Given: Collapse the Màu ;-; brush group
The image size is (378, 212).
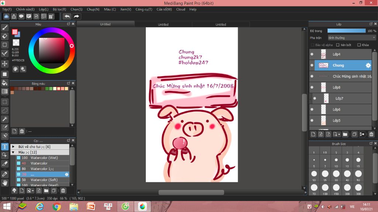Looking at the screenshot, I should pos(13,152).
